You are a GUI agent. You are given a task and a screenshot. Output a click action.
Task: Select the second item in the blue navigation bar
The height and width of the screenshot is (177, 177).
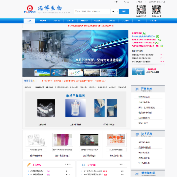[43, 21]
